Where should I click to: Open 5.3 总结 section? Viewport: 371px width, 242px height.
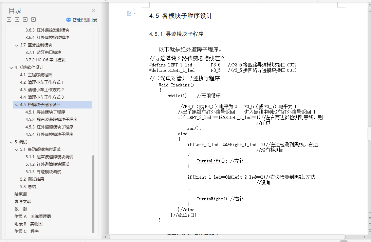pyautogui.click(x=28, y=187)
